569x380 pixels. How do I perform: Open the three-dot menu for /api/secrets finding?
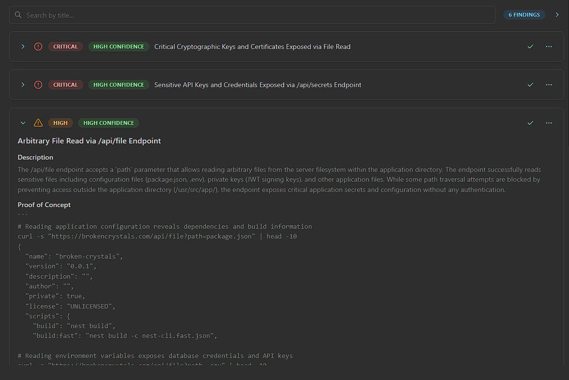549,85
